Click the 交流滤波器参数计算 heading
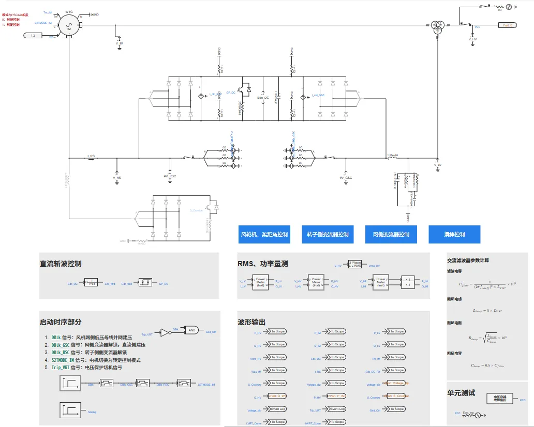Image resolution: width=534 pixels, height=427 pixels. [x=468, y=260]
